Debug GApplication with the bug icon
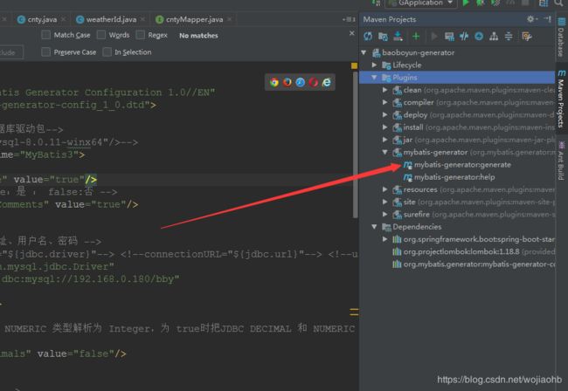 [x=481, y=3]
